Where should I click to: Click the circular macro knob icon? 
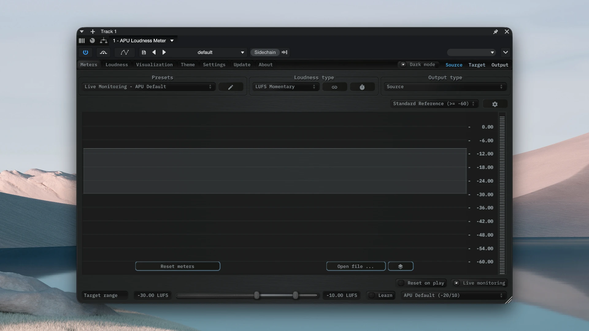tap(92, 40)
